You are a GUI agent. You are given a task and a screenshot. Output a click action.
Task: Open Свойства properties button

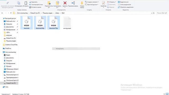pos(103,4)
